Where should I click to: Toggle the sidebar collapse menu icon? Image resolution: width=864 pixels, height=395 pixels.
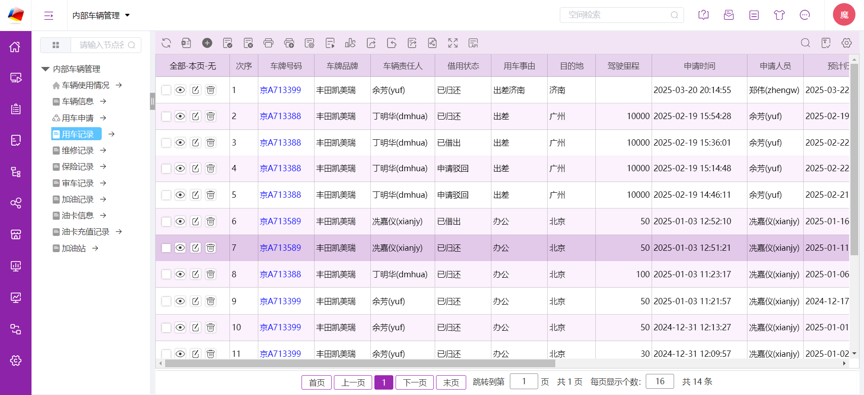pyautogui.click(x=49, y=16)
